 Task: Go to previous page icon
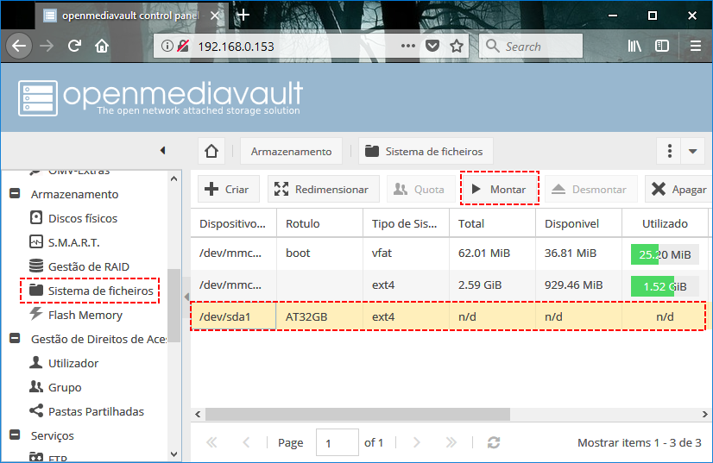click(246, 442)
